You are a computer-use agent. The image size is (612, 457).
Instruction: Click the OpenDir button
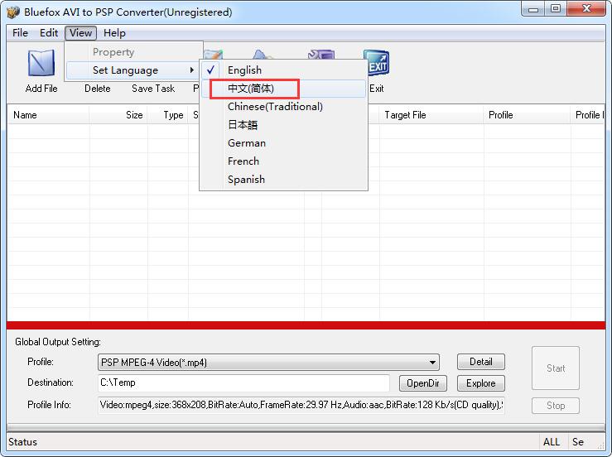pos(423,383)
